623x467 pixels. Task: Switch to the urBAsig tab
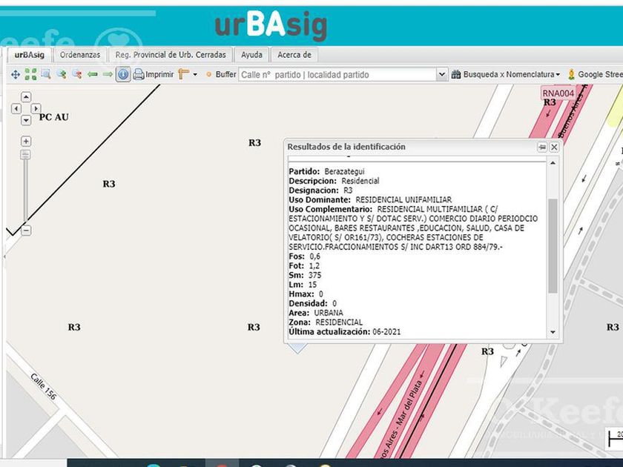pos(30,55)
